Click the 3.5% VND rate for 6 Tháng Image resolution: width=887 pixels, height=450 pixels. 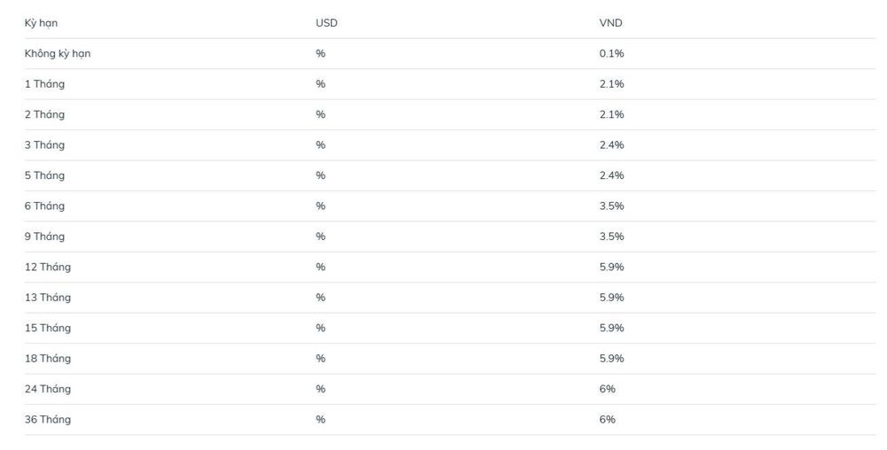pyautogui.click(x=611, y=206)
